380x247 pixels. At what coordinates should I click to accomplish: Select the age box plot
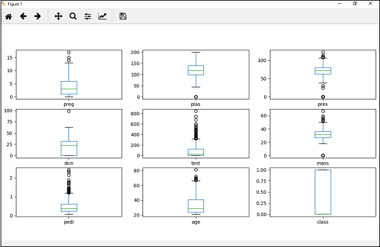pyautogui.click(x=196, y=192)
